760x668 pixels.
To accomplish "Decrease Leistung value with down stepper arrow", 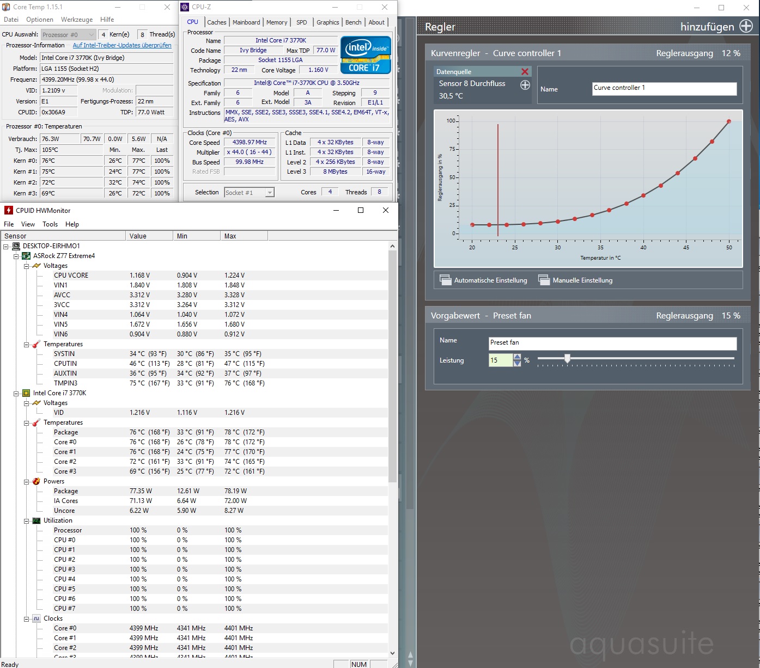I will (x=517, y=363).
